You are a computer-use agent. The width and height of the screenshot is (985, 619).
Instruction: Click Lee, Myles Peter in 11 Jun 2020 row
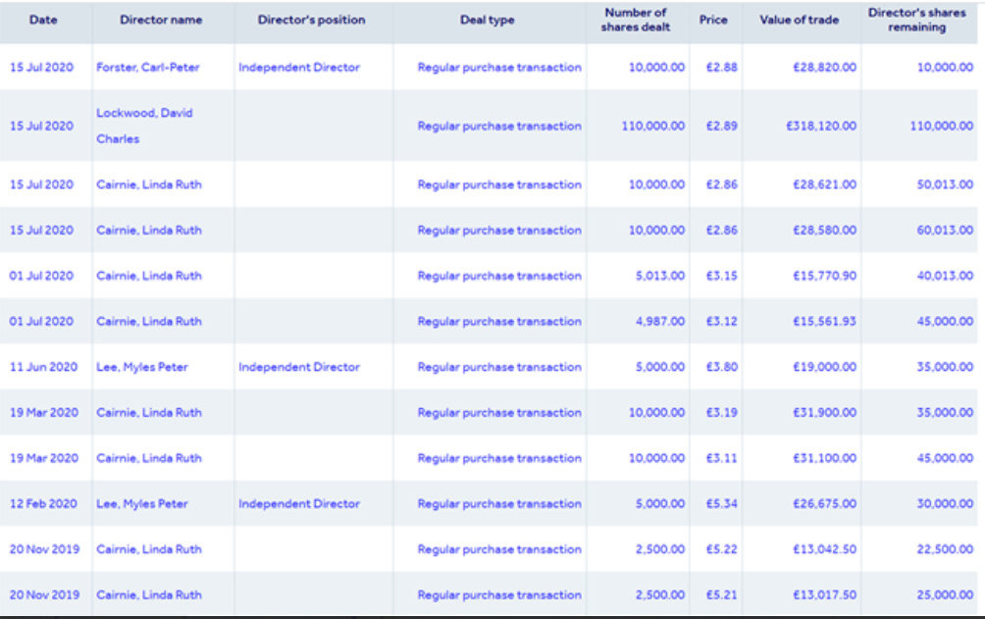tap(141, 367)
